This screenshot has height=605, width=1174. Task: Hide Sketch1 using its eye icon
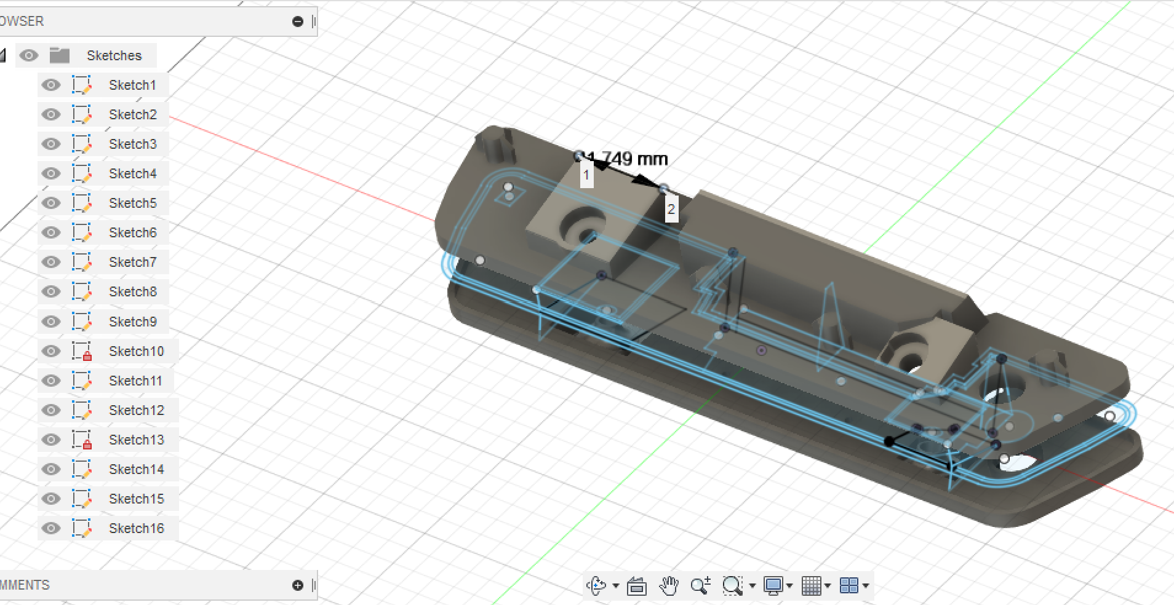(51, 85)
